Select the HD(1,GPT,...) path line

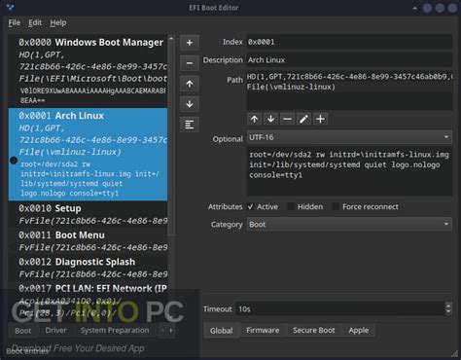(349, 77)
